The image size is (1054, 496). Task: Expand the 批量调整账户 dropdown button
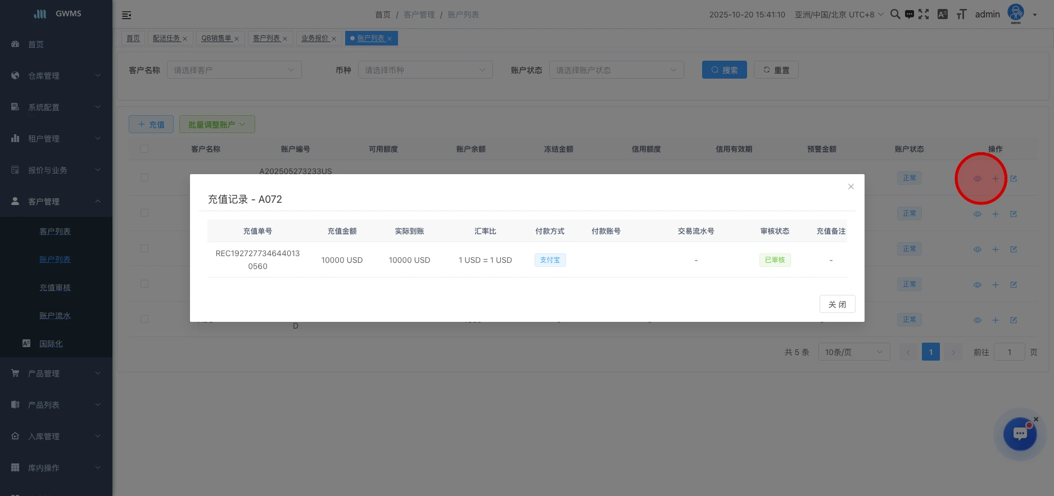click(x=217, y=125)
